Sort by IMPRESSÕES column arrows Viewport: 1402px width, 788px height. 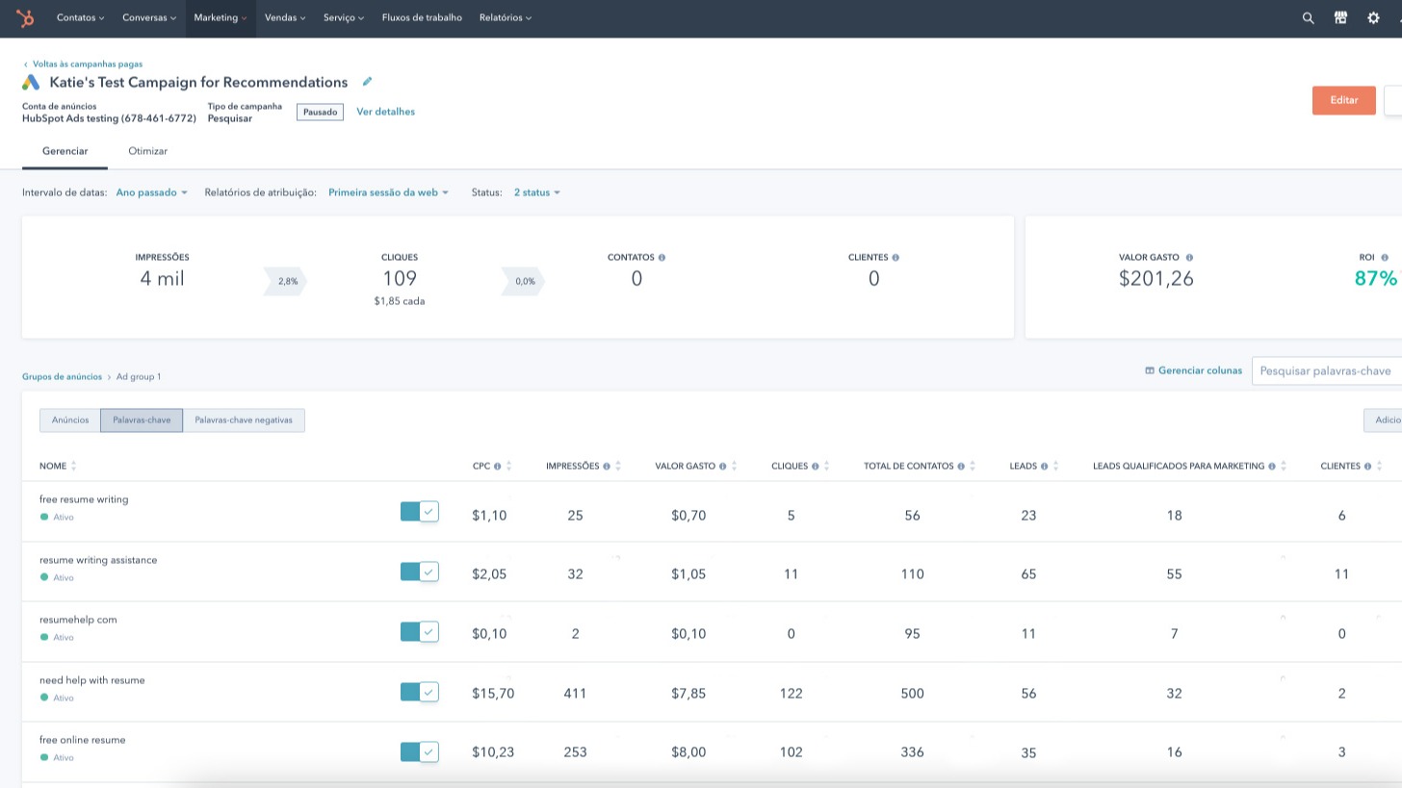point(618,466)
